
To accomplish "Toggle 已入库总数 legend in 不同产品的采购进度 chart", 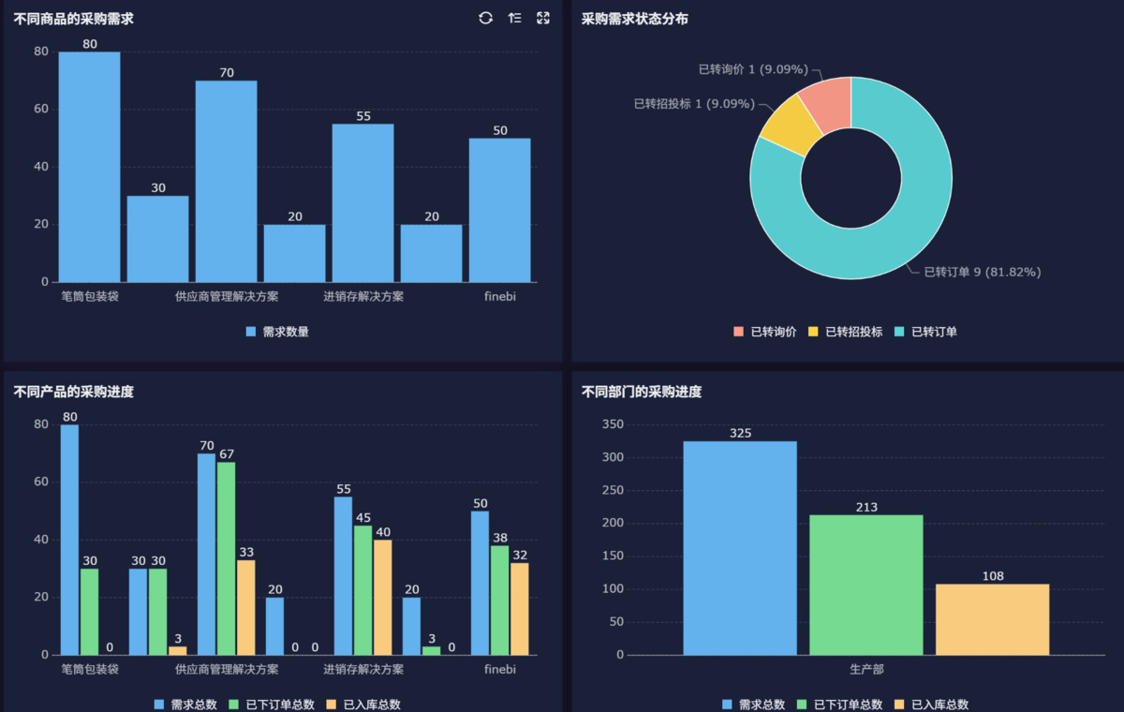I will tap(363, 705).
